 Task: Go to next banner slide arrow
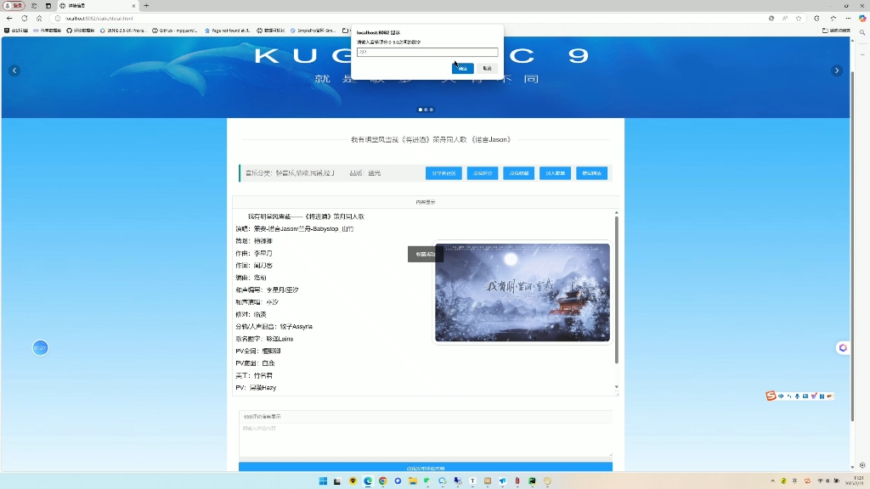pyautogui.click(x=837, y=70)
